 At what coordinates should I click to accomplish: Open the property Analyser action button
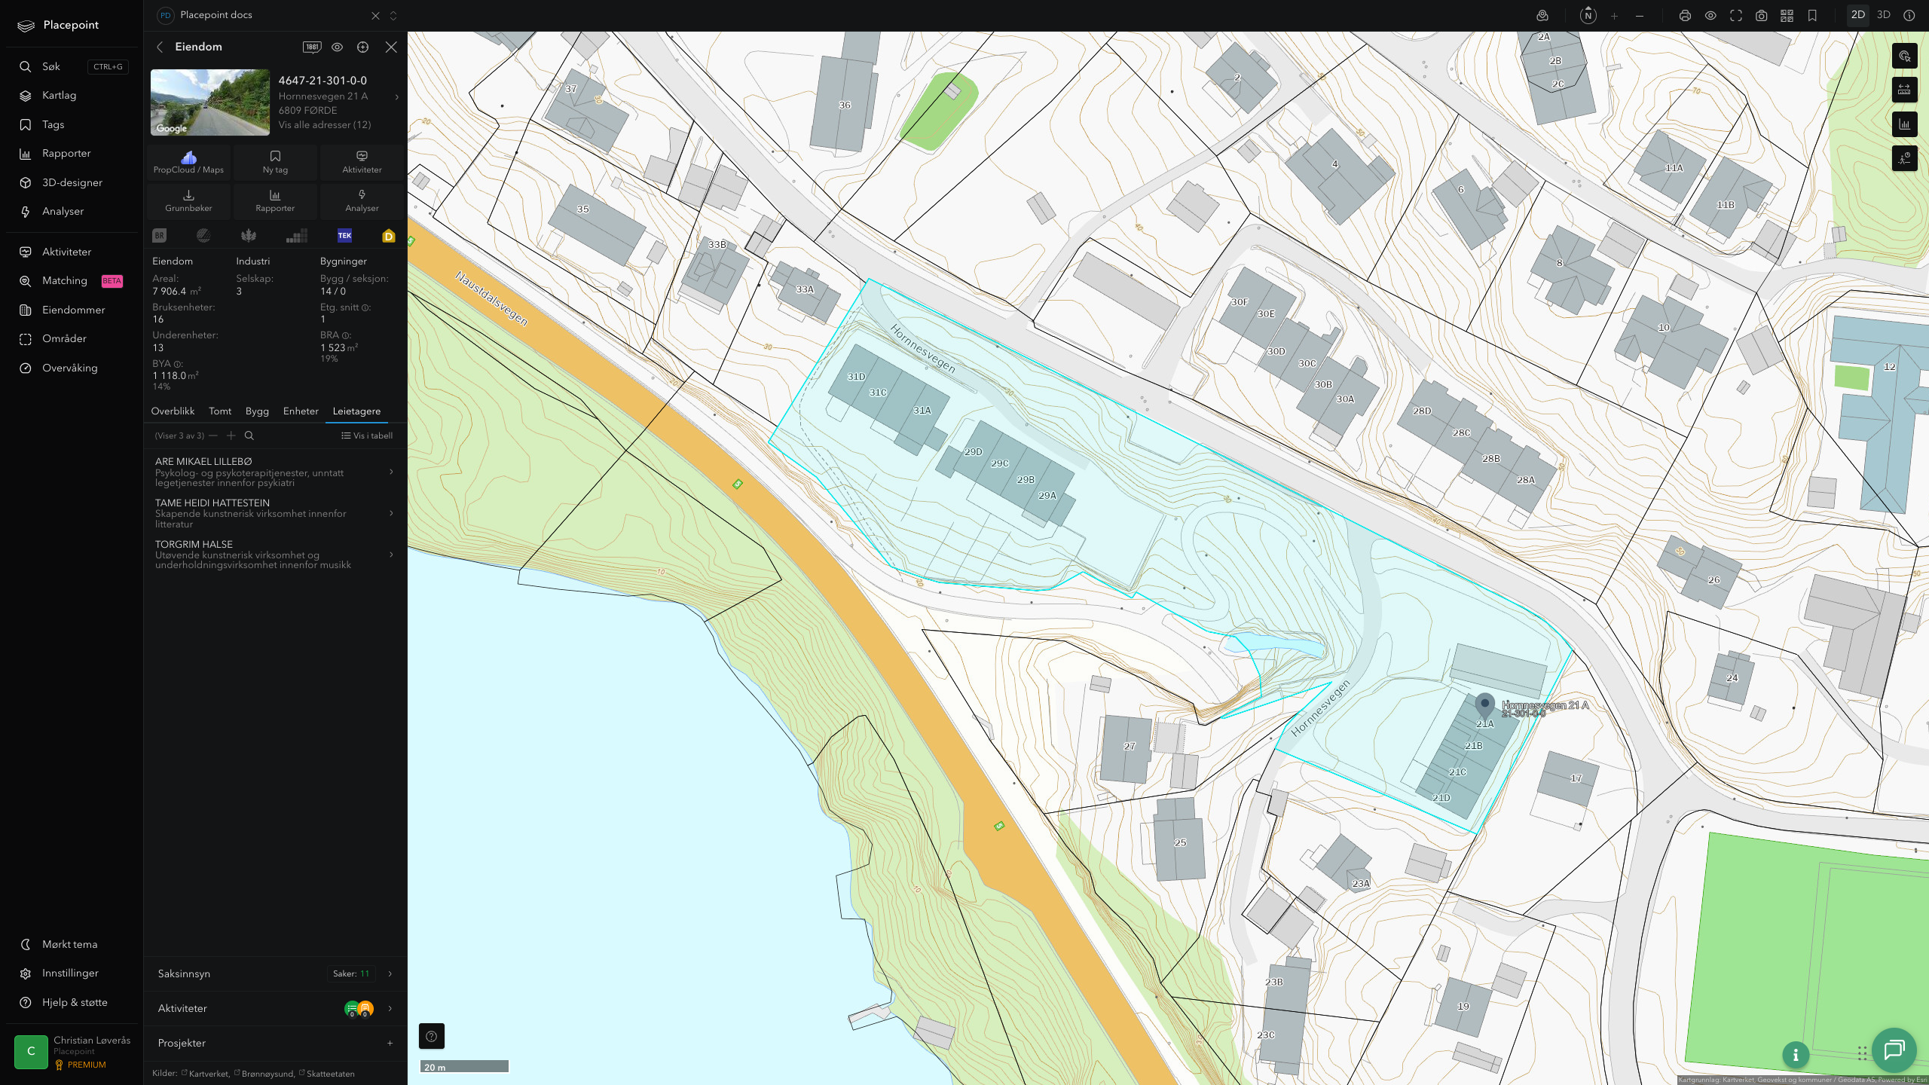click(362, 200)
